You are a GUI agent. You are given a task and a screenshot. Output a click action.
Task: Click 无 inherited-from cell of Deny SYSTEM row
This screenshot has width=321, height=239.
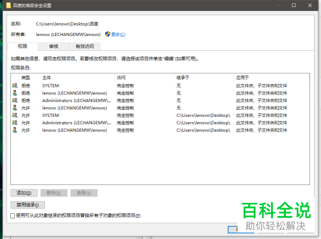pos(178,85)
